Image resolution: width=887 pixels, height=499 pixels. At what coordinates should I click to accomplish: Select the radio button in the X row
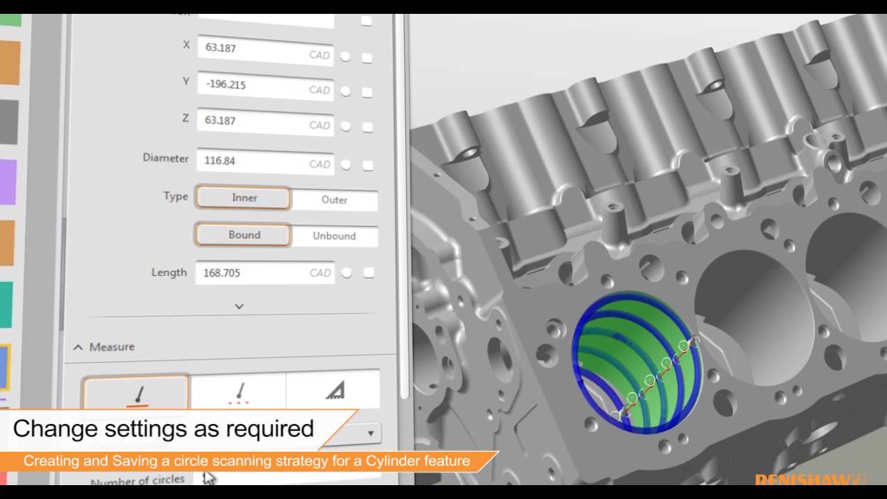click(x=345, y=57)
